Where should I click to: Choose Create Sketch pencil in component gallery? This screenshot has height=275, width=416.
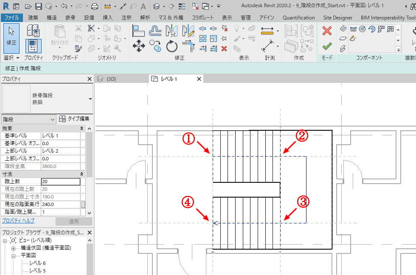353,38
